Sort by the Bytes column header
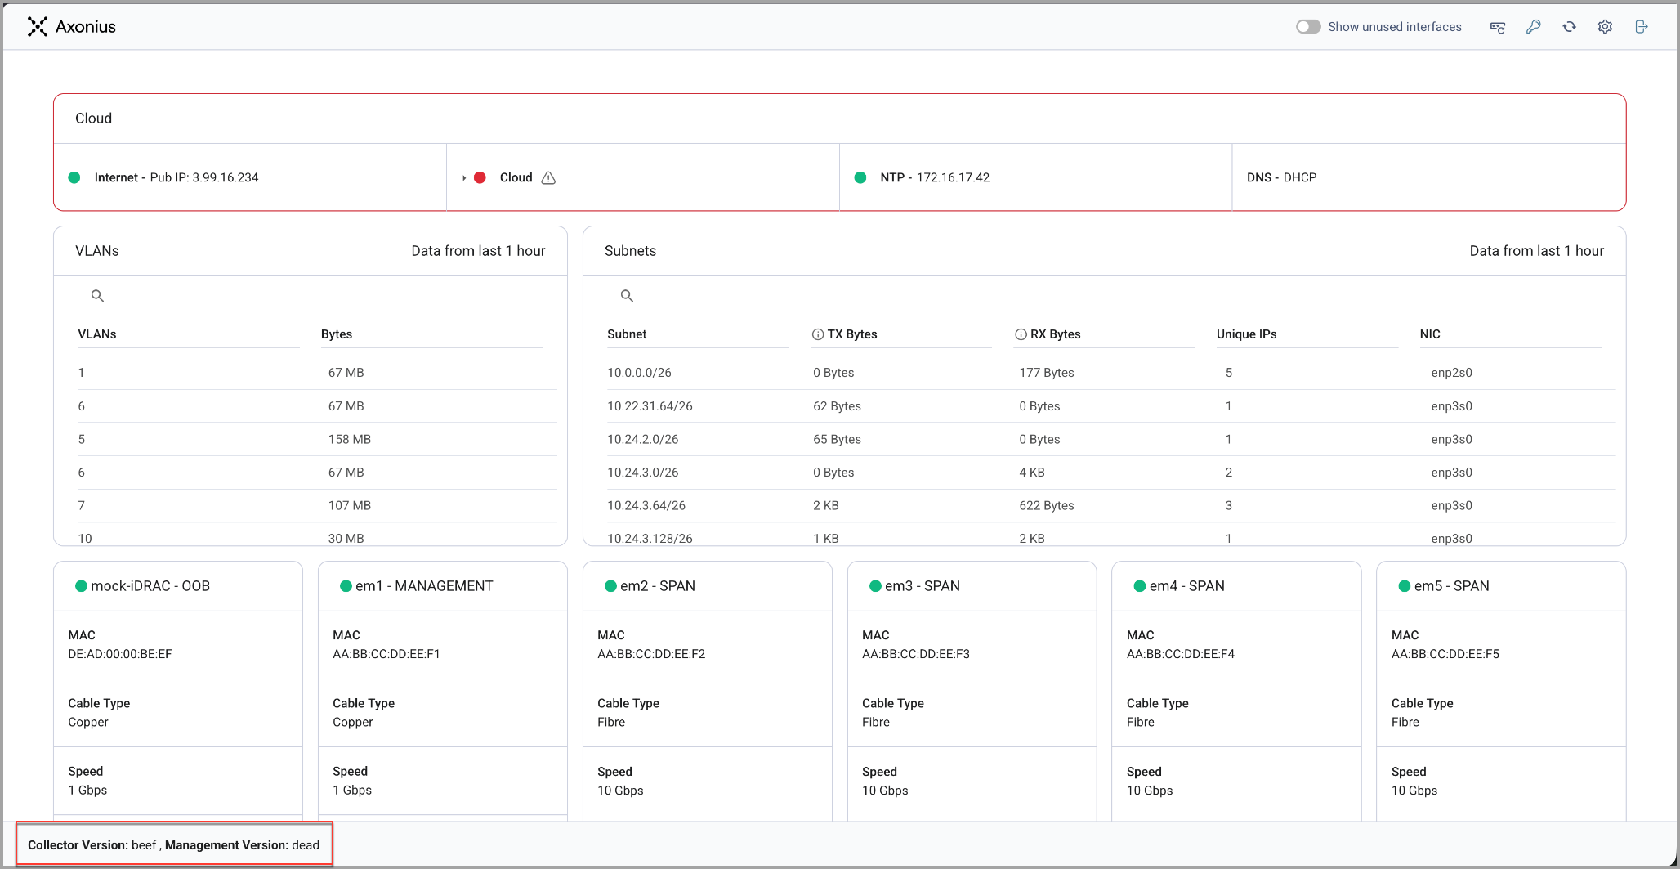The image size is (1680, 869). [x=337, y=334]
